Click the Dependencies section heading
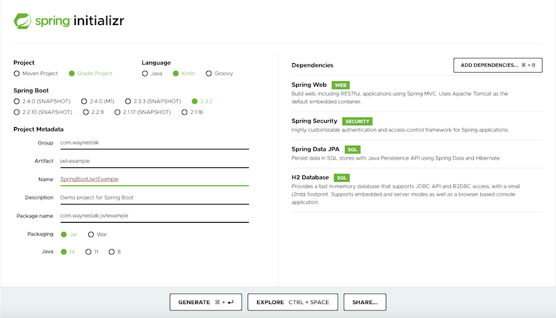Image resolution: width=556 pixels, height=318 pixels. [312, 65]
